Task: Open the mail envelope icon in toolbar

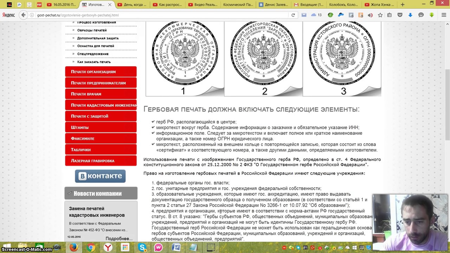Action: 304,15
